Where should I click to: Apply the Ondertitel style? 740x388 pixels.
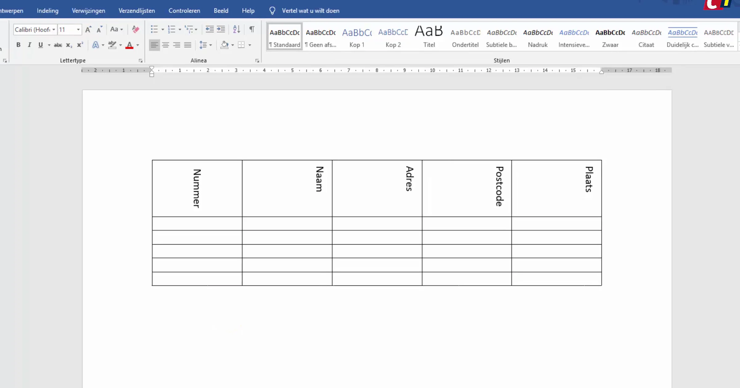click(465, 36)
